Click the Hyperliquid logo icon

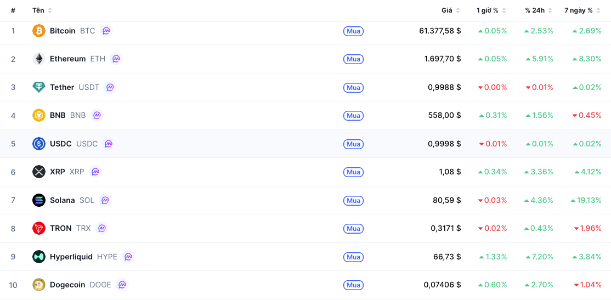point(39,257)
